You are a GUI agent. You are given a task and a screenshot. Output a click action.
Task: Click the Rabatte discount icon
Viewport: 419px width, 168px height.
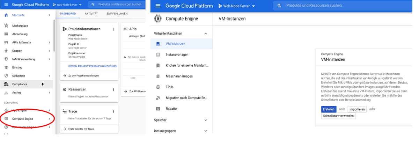[x=158, y=109]
